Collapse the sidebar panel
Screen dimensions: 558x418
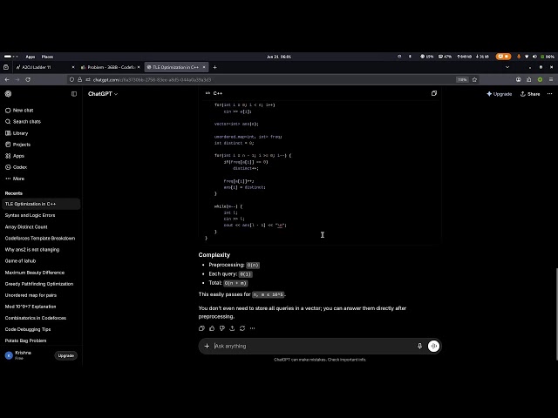(74, 94)
